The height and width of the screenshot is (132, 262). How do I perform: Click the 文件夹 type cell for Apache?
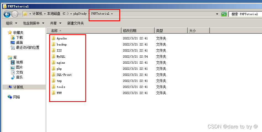tap(161, 38)
